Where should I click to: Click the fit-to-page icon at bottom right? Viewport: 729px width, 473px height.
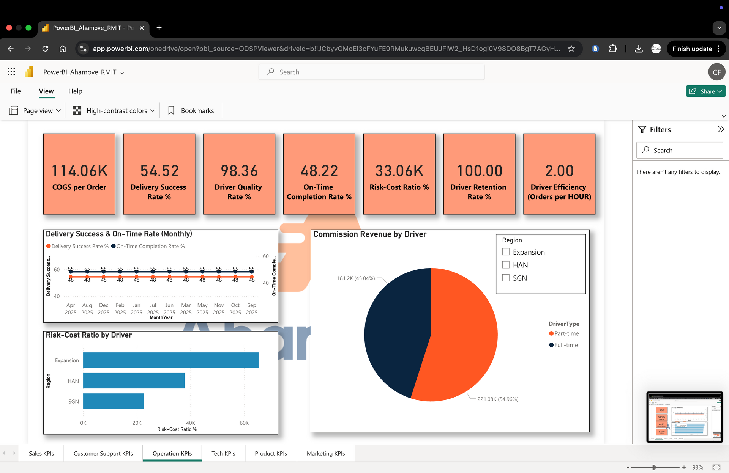pyautogui.click(x=716, y=467)
